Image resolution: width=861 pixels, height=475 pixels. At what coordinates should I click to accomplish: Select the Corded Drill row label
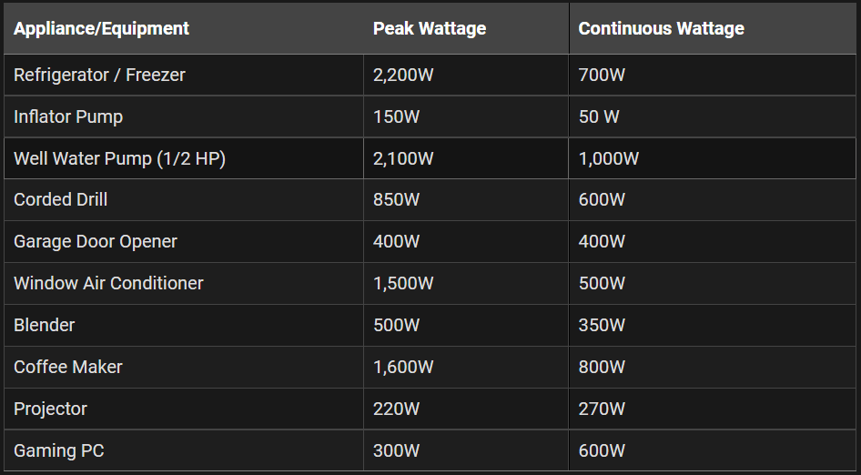tap(60, 199)
